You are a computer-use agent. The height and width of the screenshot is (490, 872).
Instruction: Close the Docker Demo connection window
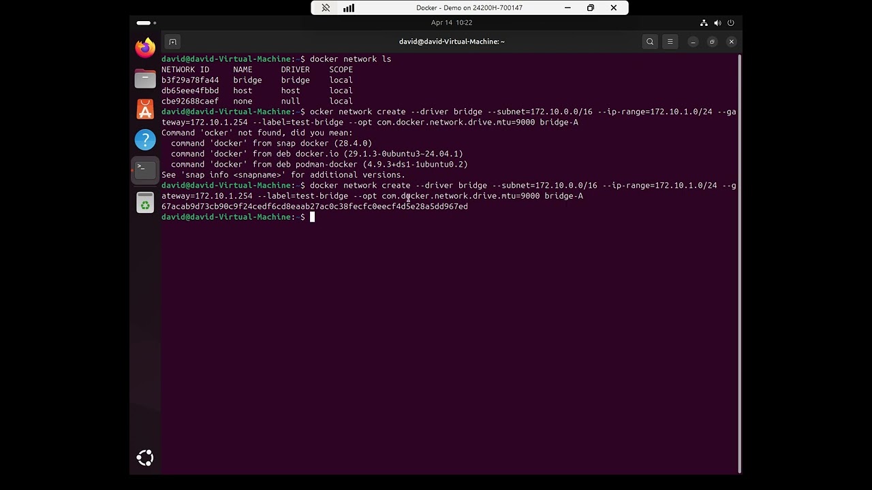(614, 8)
